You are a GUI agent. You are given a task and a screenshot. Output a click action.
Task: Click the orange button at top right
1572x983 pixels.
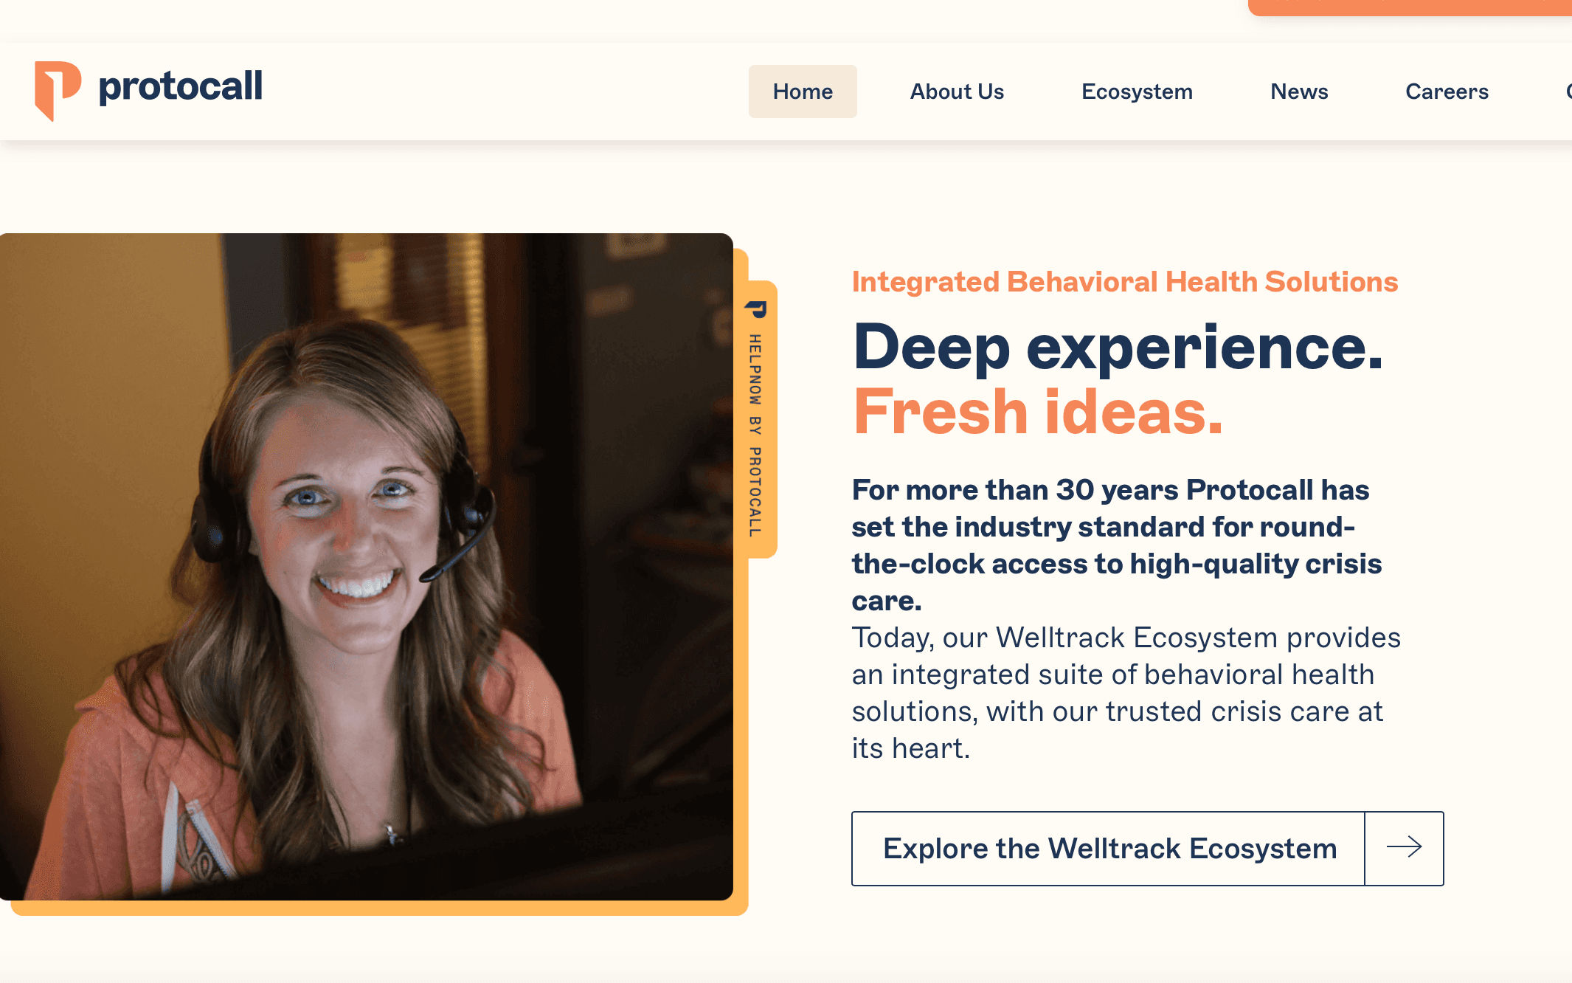pyautogui.click(x=1410, y=7)
